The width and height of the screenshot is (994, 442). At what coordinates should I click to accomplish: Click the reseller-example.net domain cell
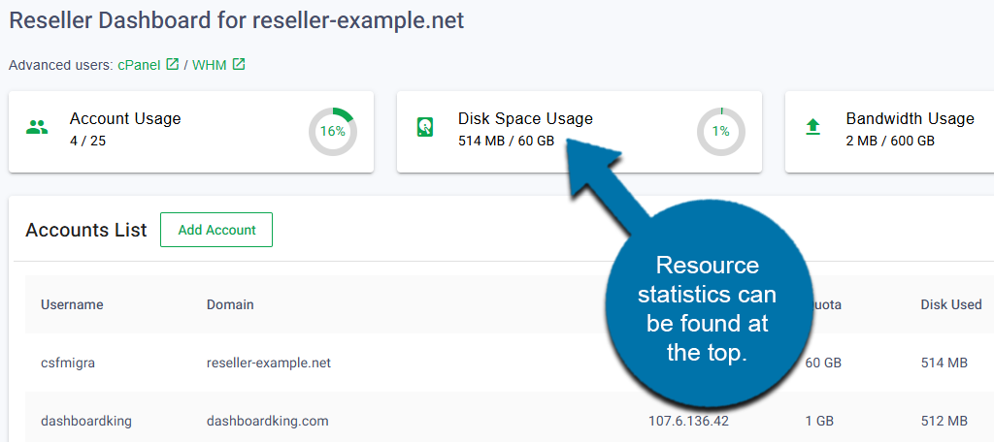[269, 363]
